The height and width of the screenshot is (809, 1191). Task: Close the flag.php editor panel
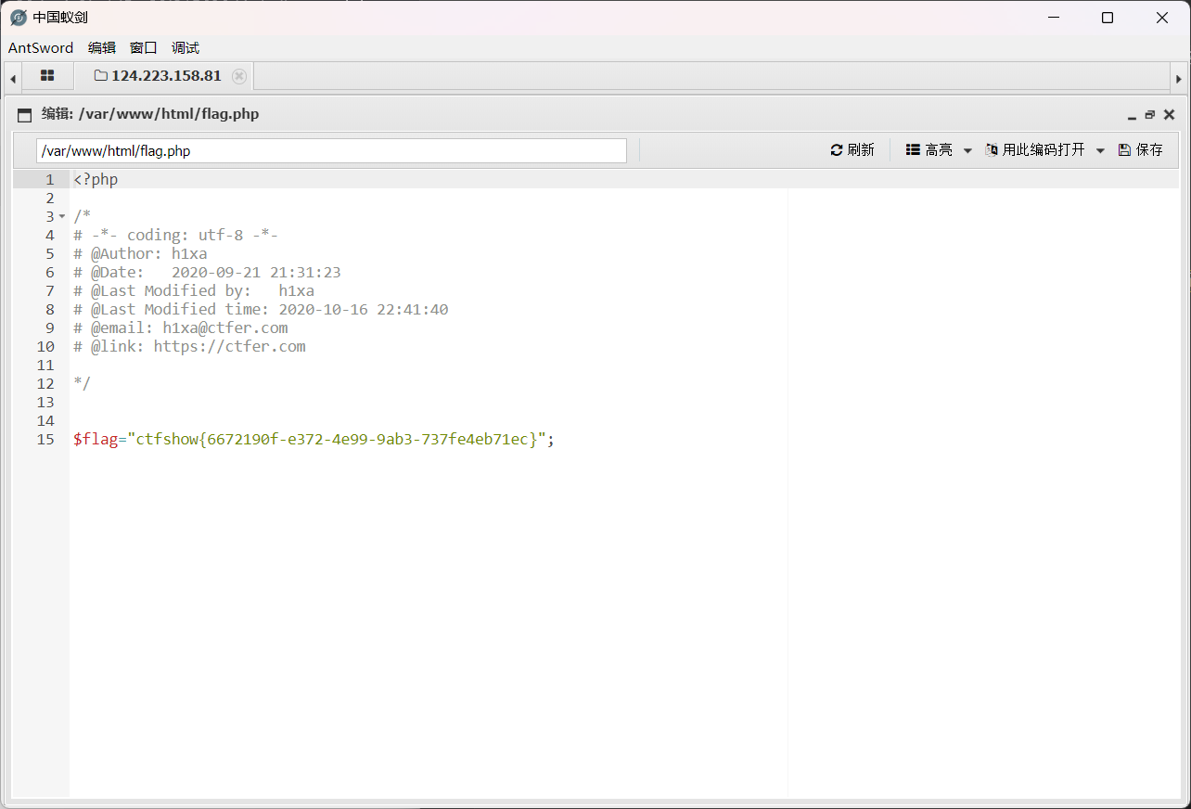(x=1169, y=115)
